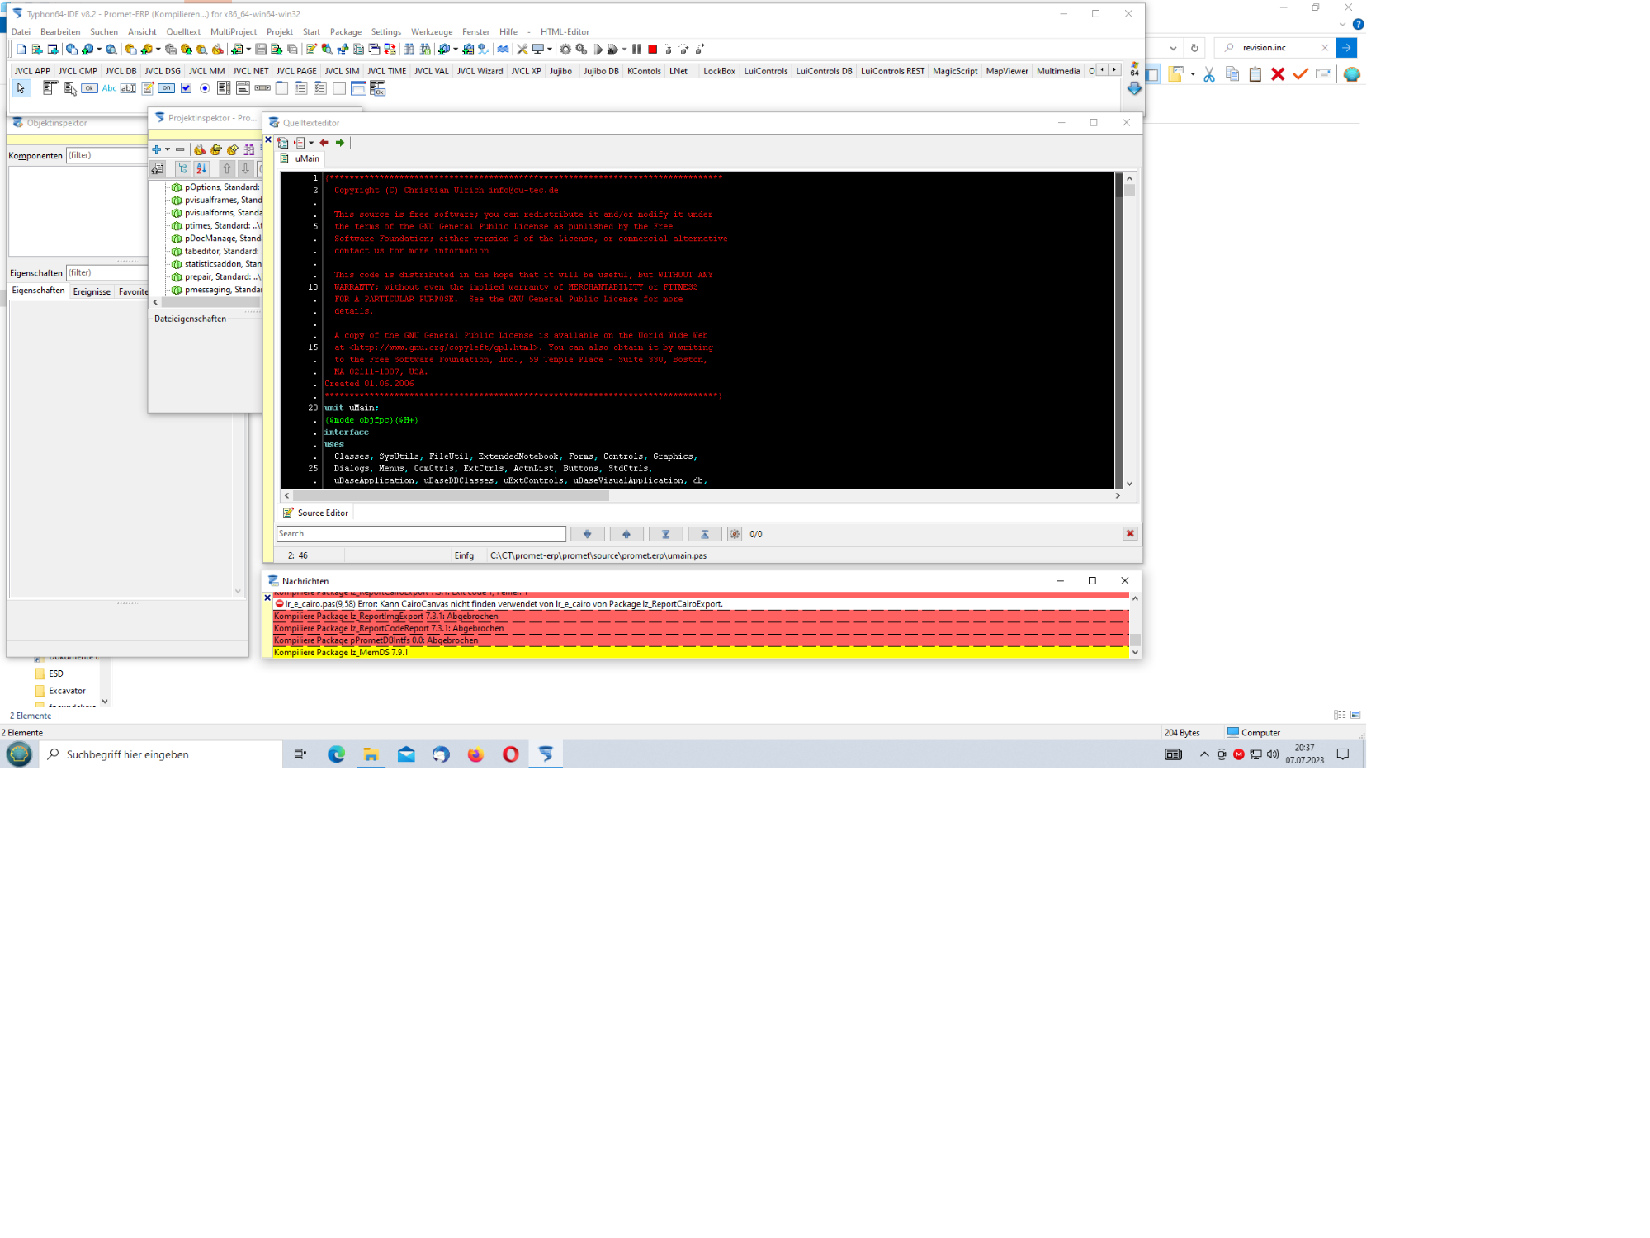
Task: Select pmessaging package in project tree
Action: [x=217, y=290]
